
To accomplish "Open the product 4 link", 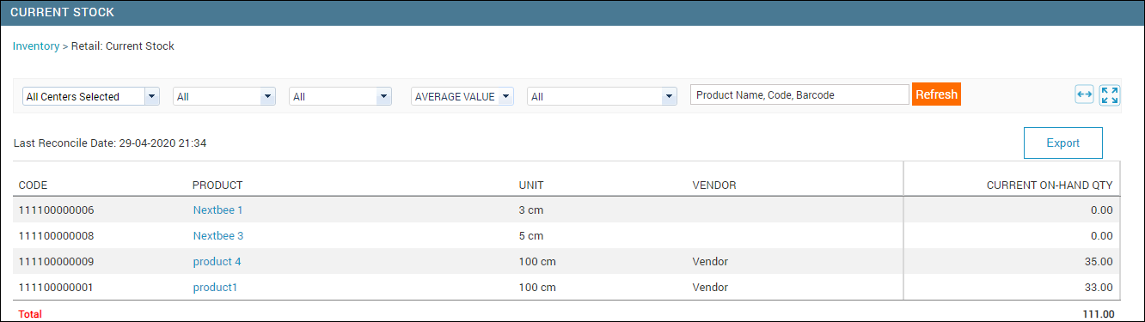I will pos(217,261).
